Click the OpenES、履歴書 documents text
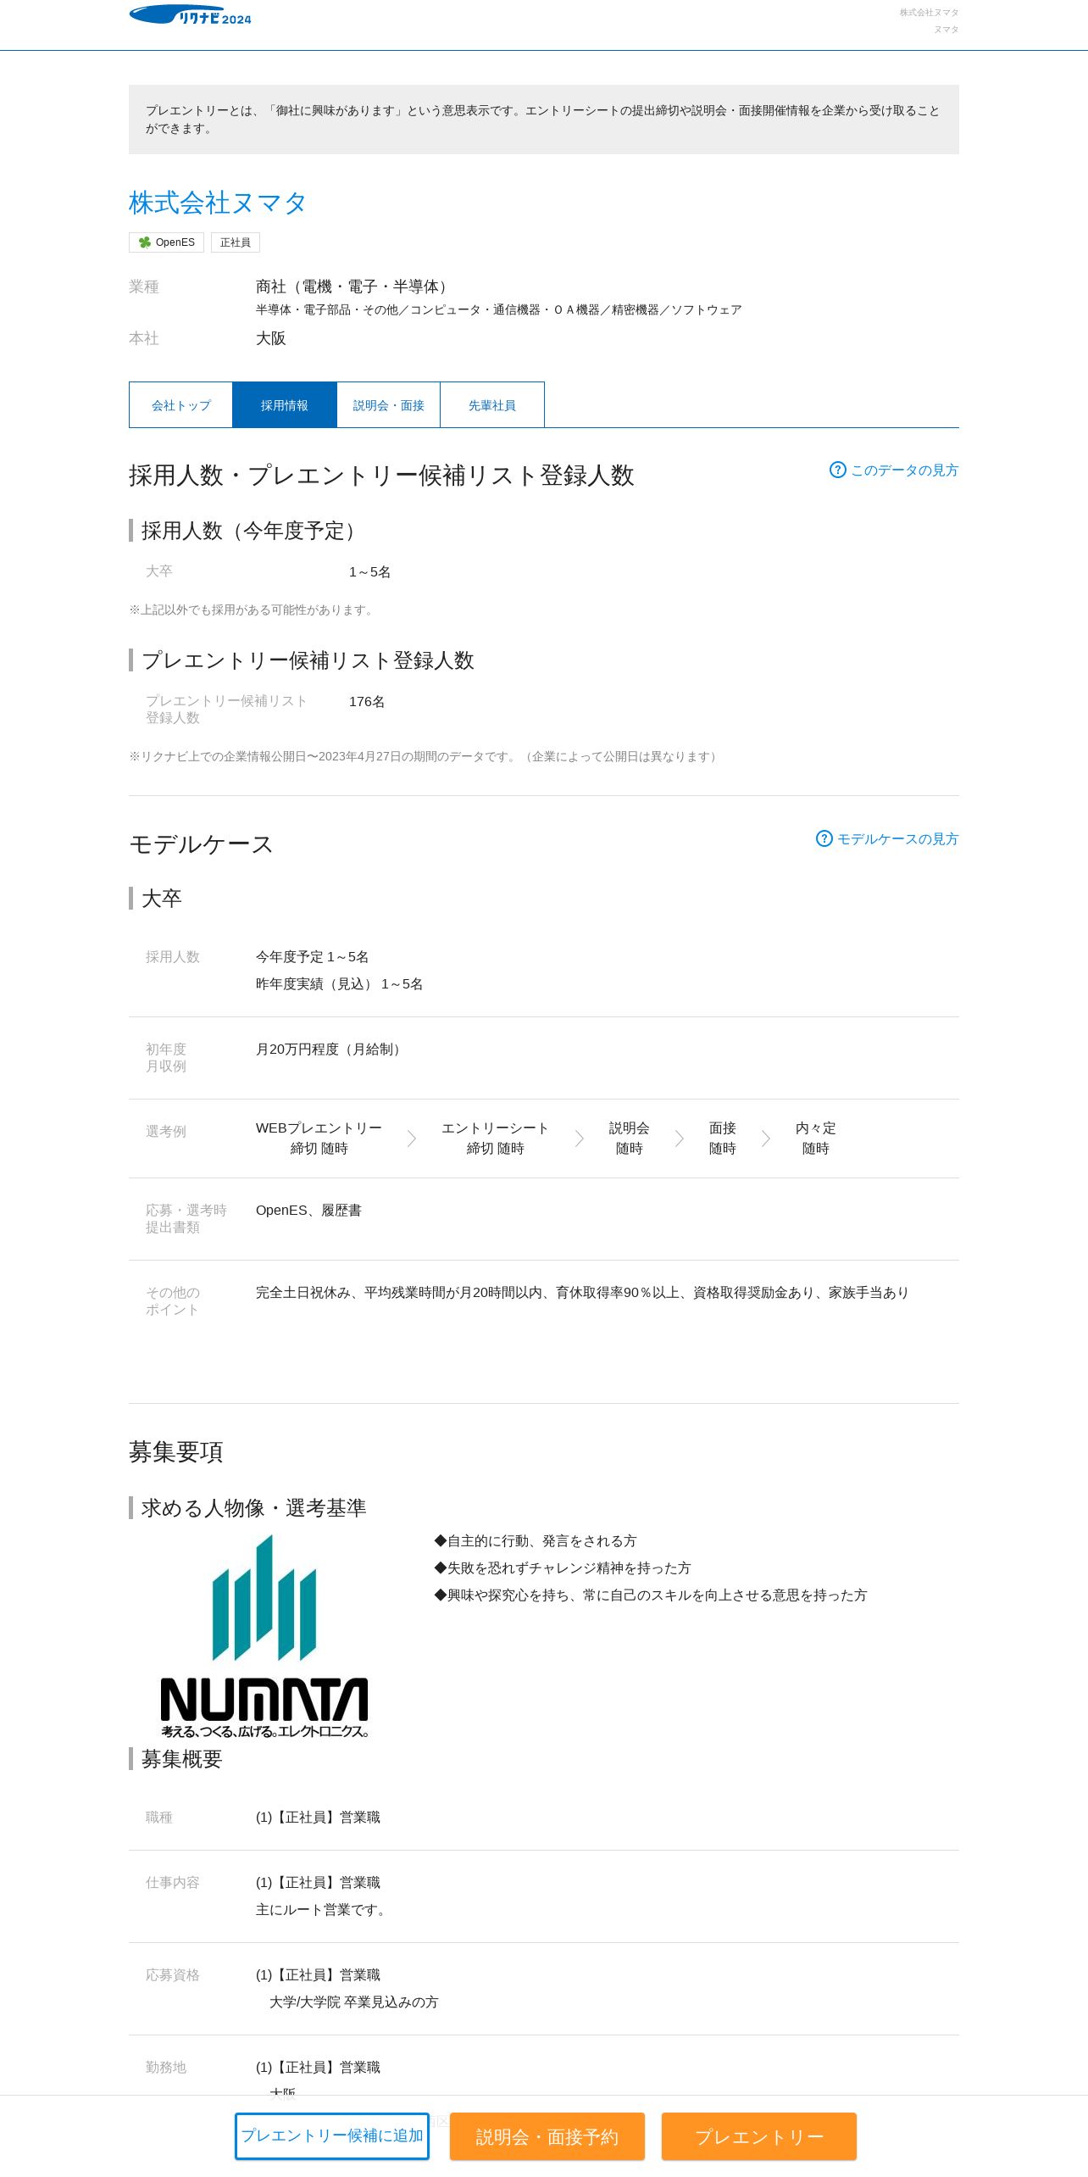The image size is (1088, 2177). tap(308, 1210)
